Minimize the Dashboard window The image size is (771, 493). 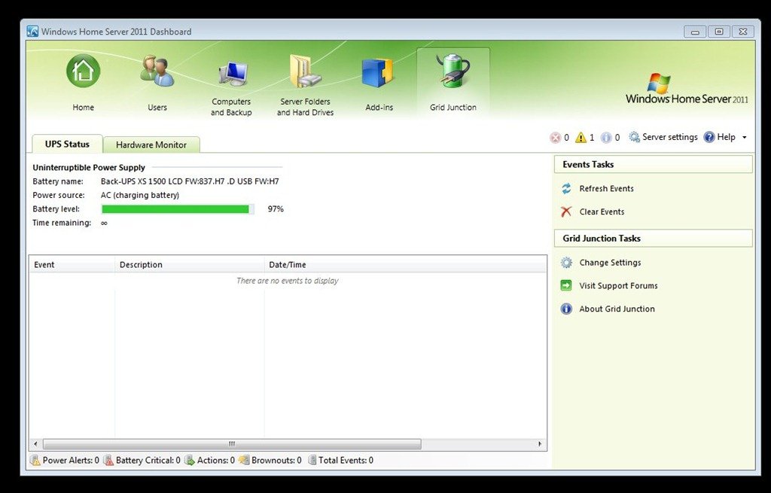click(x=695, y=32)
